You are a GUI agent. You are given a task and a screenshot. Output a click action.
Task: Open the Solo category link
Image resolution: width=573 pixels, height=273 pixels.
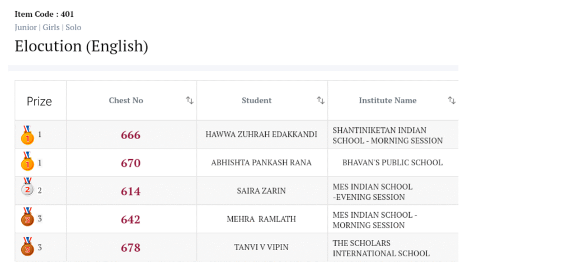73,27
